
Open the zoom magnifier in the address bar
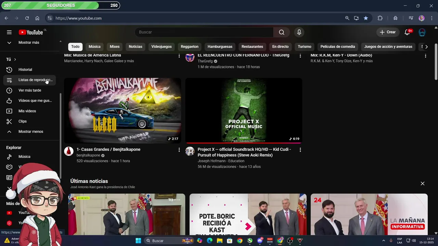347,18
